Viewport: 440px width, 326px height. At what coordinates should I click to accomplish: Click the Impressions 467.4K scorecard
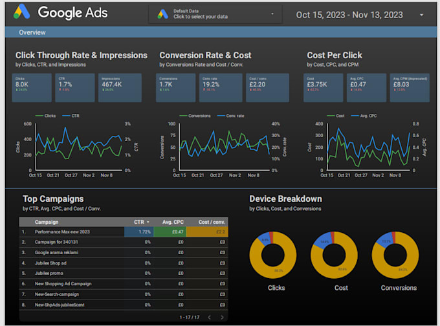click(120, 88)
